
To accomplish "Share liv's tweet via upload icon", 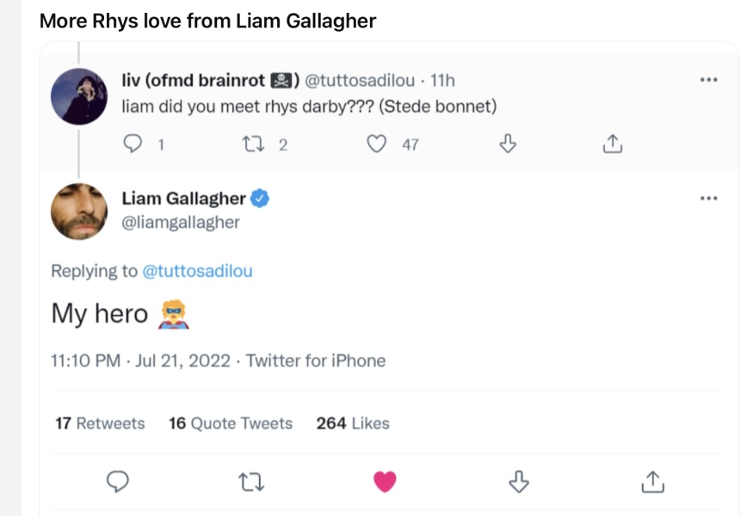I will pos(612,144).
